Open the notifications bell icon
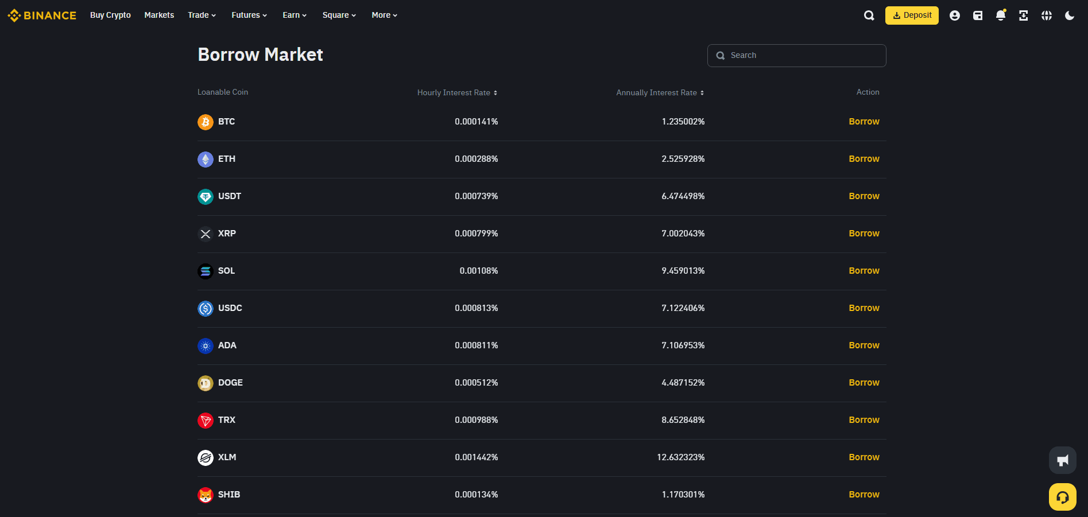 tap(1001, 15)
